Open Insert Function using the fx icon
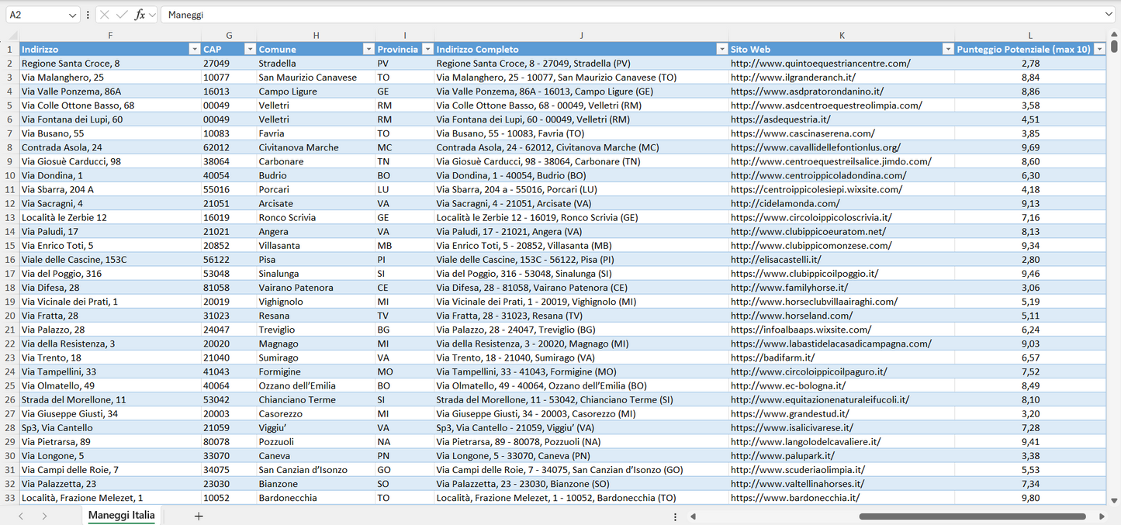The image size is (1121, 525). coord(140,14)
